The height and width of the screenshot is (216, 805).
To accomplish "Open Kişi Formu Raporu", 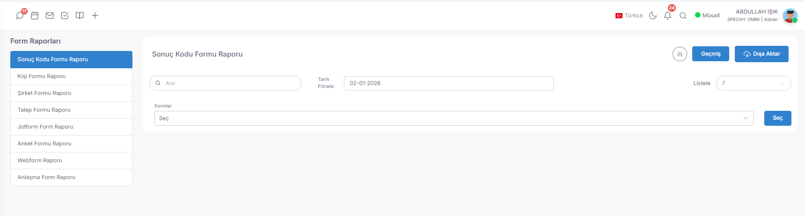I will (x=71, y=76).
